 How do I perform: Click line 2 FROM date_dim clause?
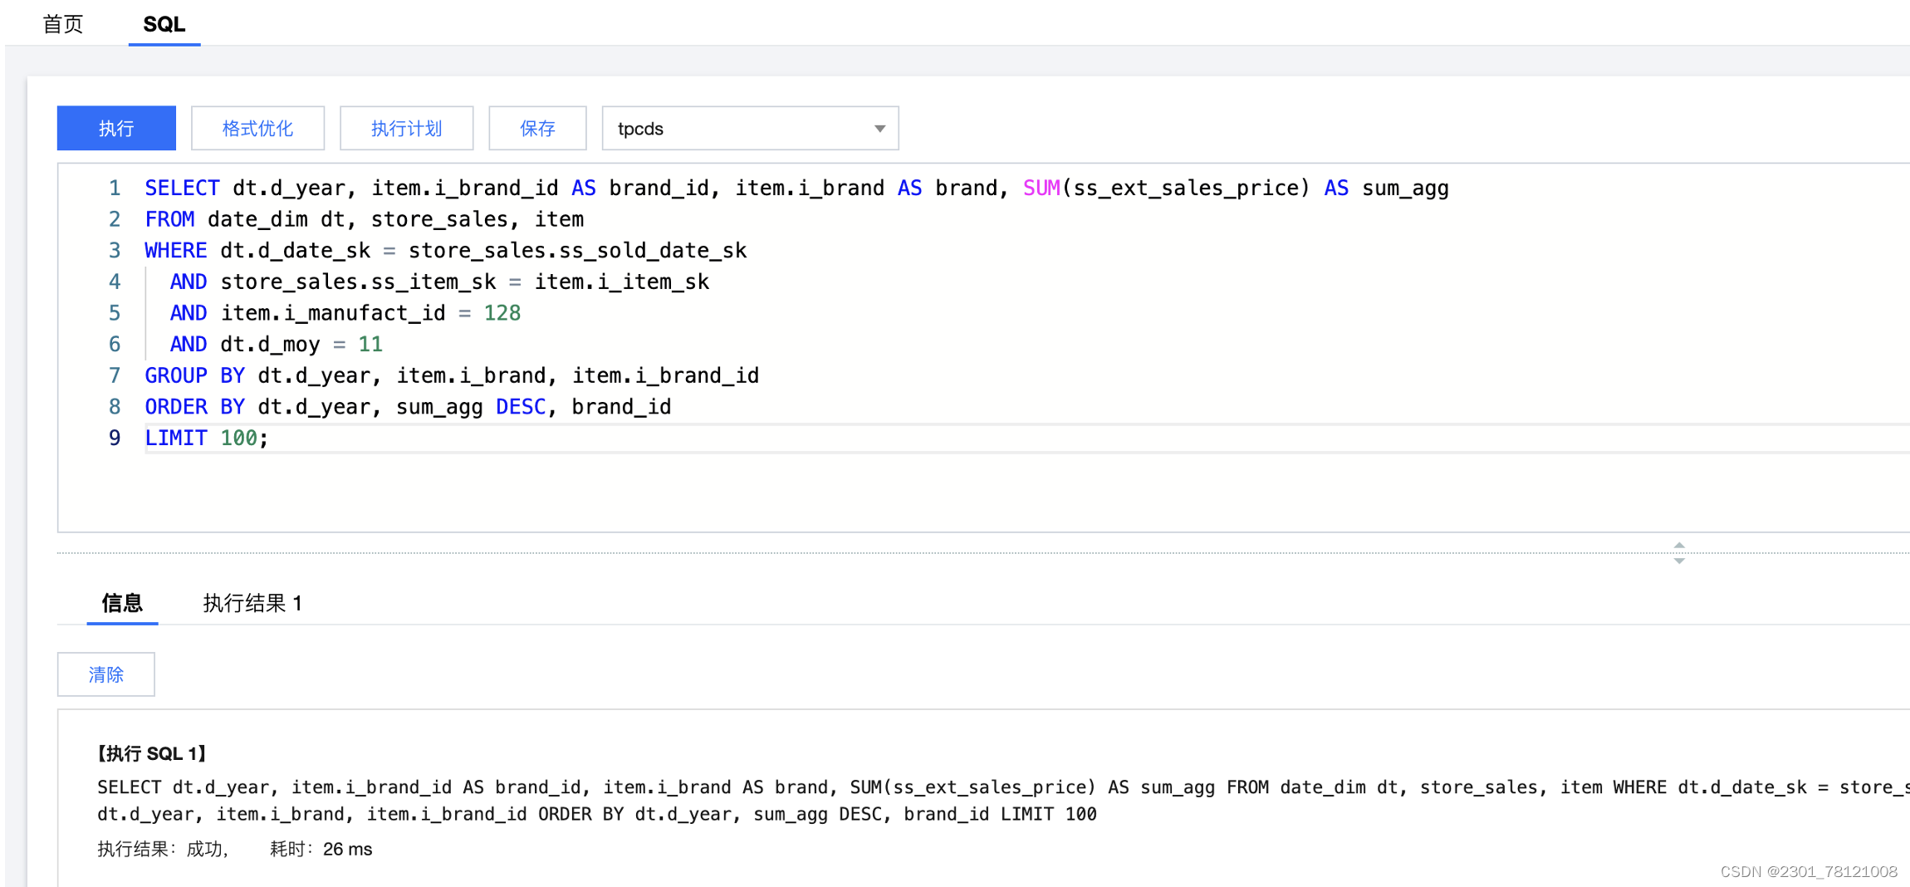(x=364, y=219)
